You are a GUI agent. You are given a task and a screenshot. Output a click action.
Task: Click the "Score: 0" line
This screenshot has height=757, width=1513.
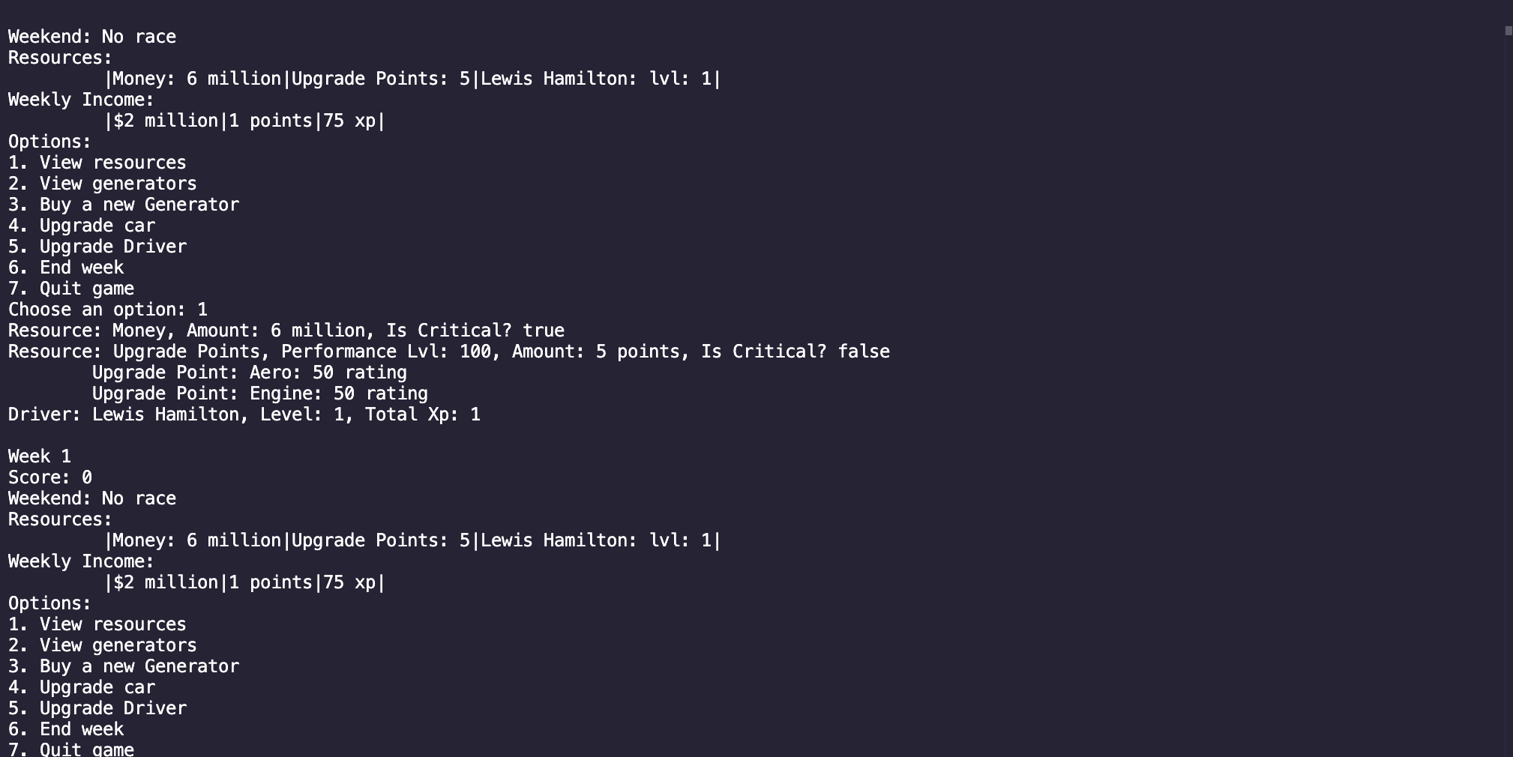click(49, 477)
